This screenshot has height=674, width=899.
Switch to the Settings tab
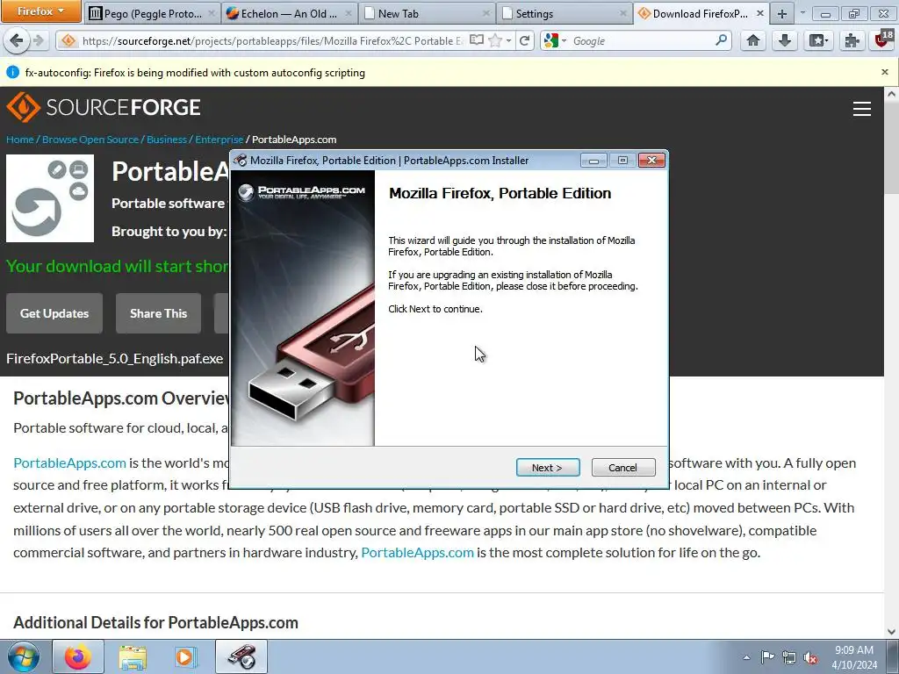[x=565, y=13]
